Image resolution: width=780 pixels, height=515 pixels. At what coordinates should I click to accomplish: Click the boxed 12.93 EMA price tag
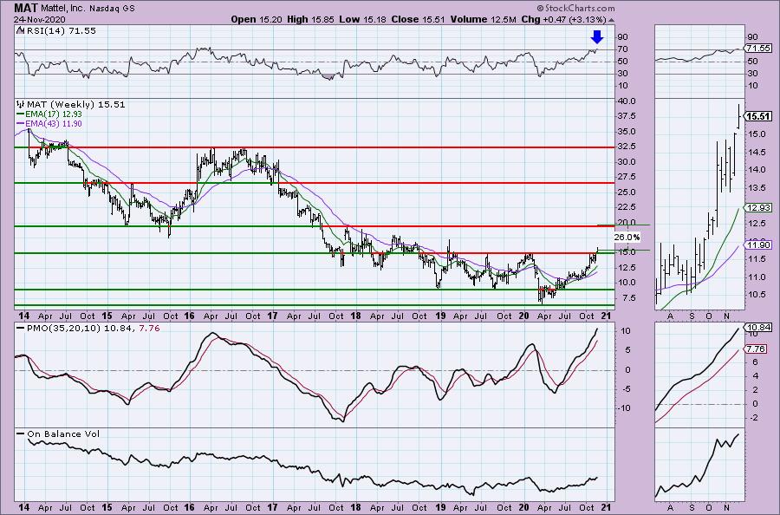(758, 208)
